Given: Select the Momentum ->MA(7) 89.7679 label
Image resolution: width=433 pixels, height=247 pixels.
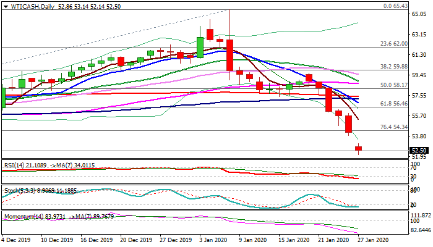Looking at the screenshot, I should (x=92, y=217).
